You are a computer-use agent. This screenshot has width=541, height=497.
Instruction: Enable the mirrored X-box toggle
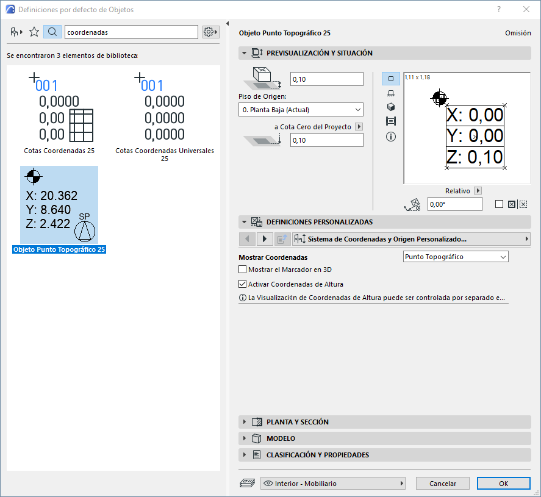click(x=512, y=204)
